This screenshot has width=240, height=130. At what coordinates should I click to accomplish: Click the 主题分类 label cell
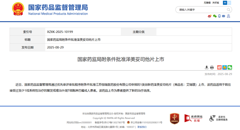(139, 32)
